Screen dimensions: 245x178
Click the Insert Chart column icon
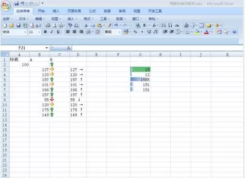186,25
